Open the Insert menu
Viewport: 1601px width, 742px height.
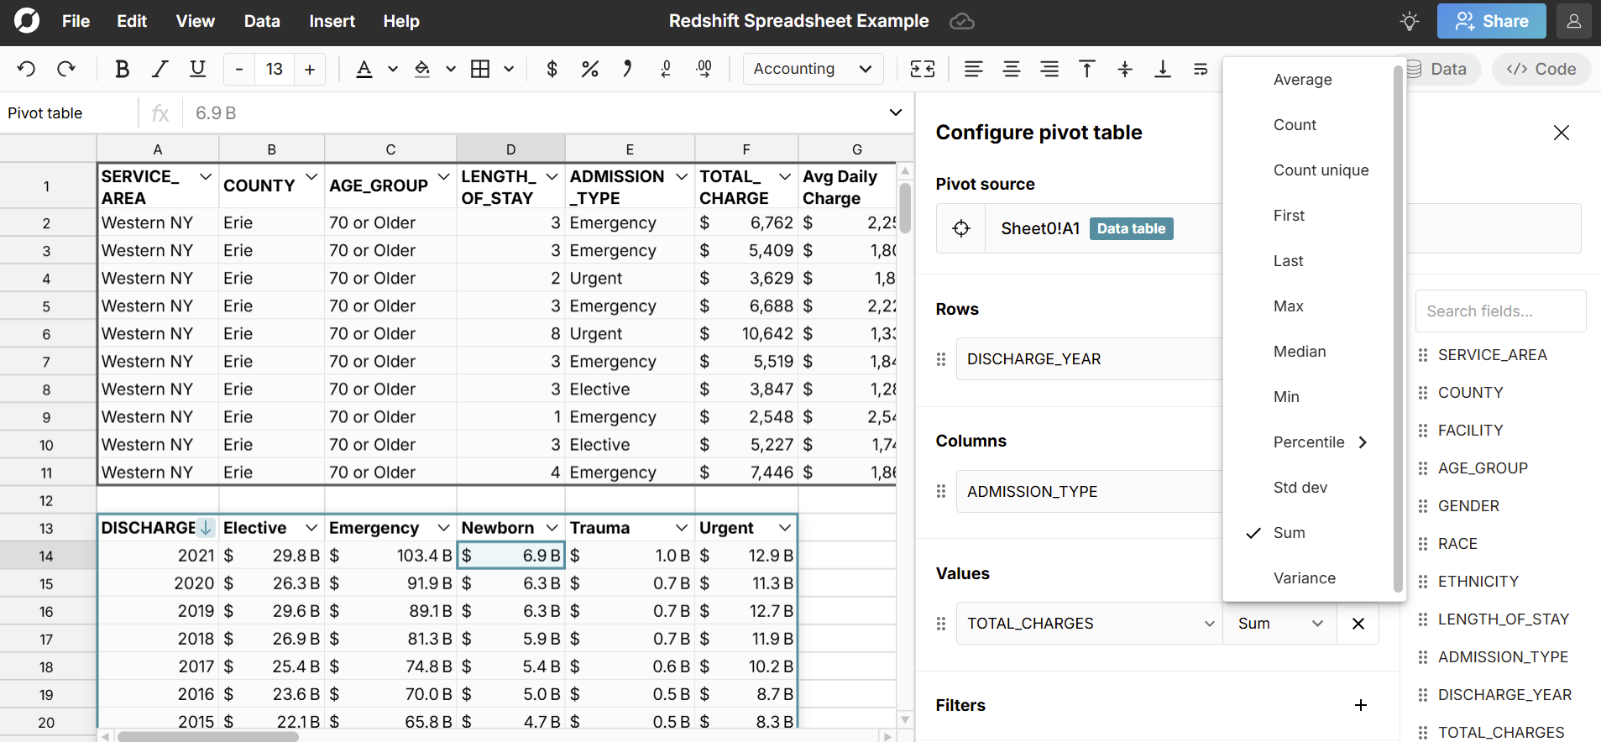(x=332, y=21)
